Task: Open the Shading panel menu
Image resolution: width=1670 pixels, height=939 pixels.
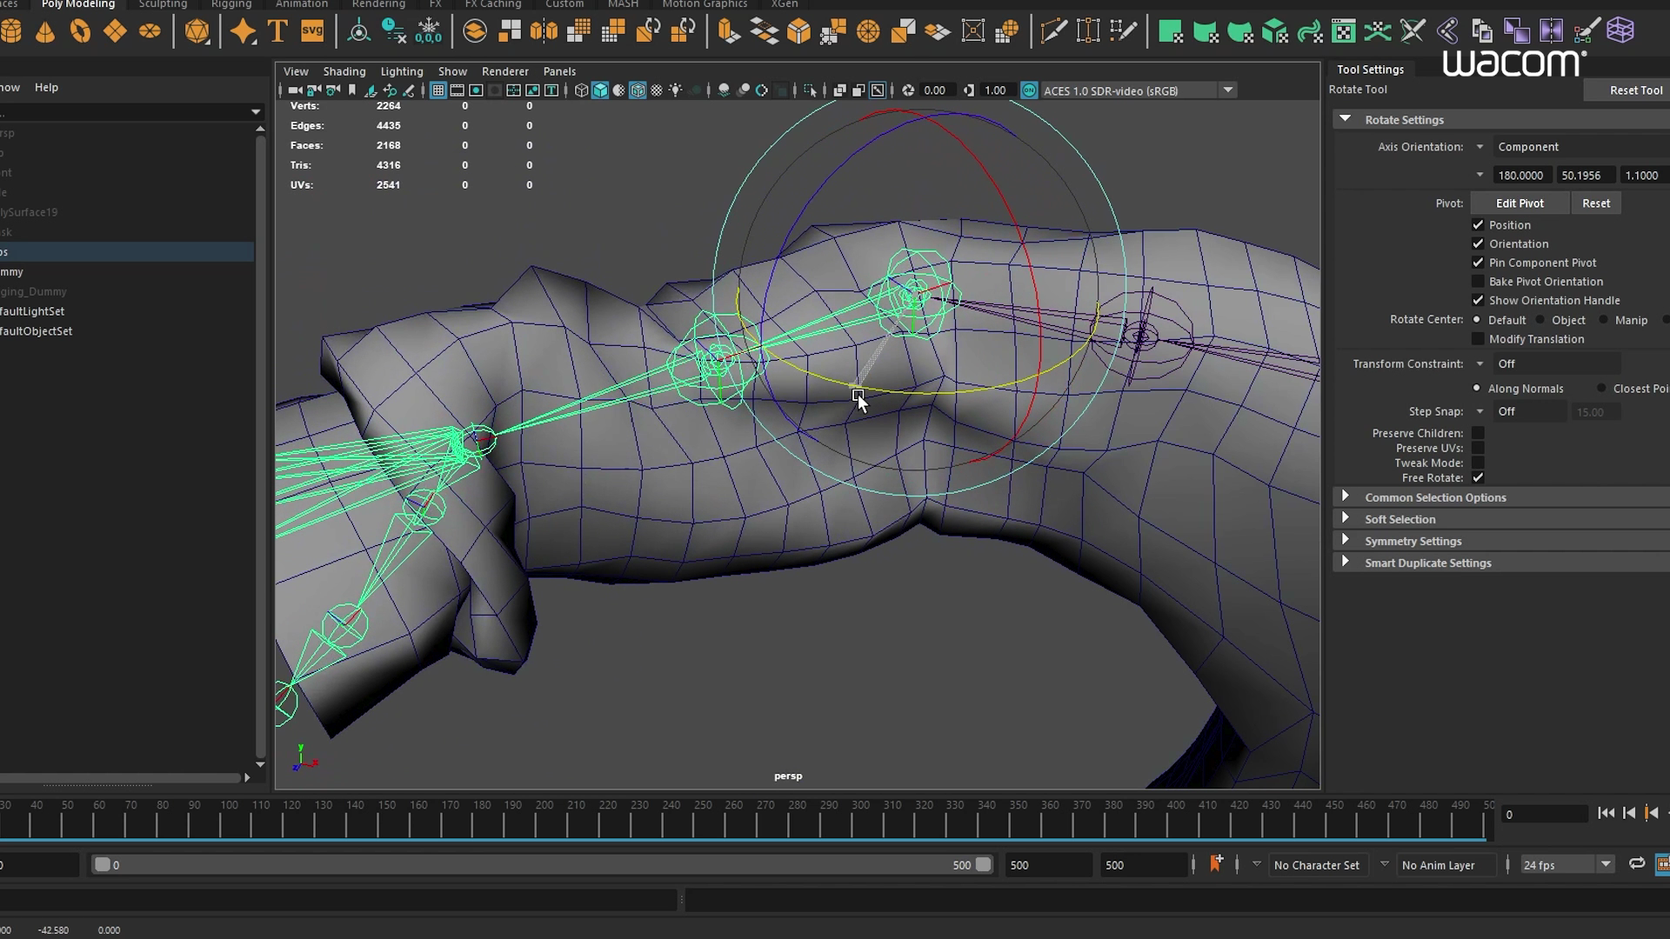Action: (x=344, y=71)
